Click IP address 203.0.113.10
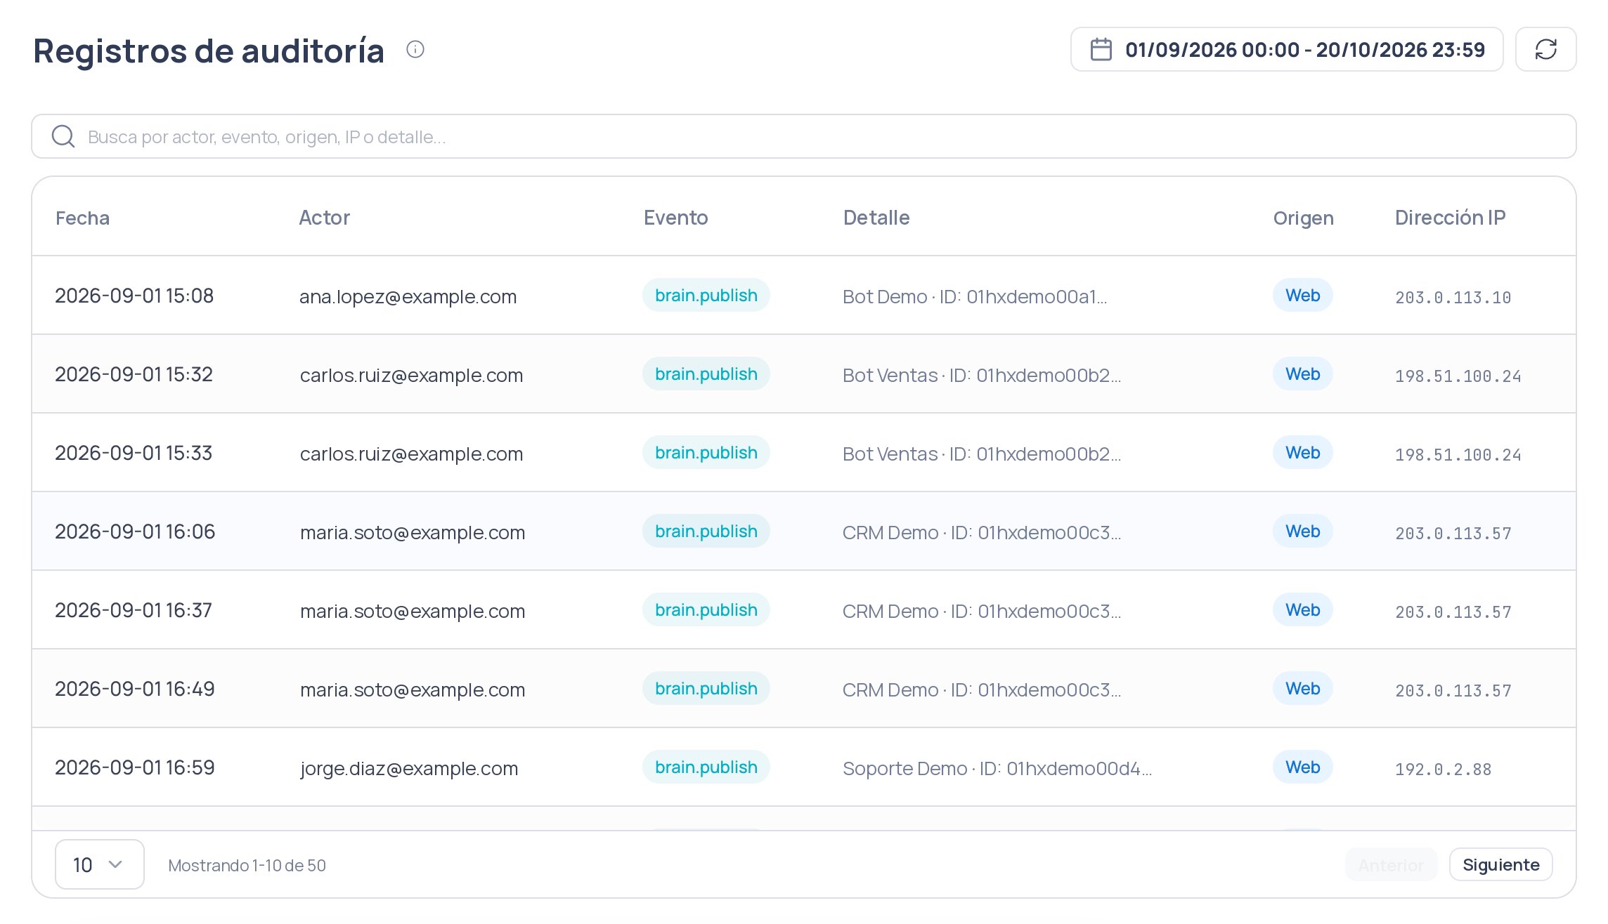The width and height of the screenshot is (1608, 924). (x=1453, y=297)
